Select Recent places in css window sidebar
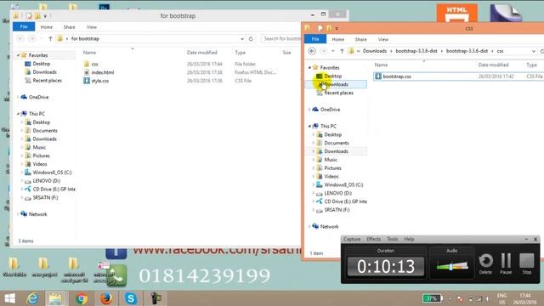This screenshot has height=306, width=544. 338,93
